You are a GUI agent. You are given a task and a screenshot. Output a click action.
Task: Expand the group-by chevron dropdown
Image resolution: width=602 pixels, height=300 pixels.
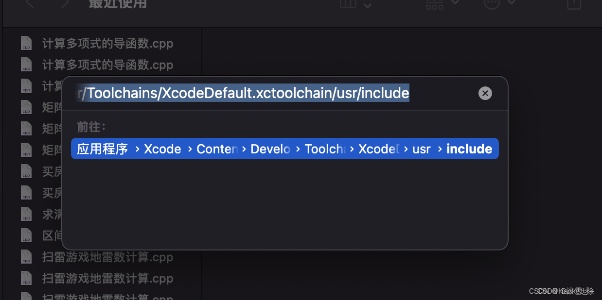coord(455,3)
